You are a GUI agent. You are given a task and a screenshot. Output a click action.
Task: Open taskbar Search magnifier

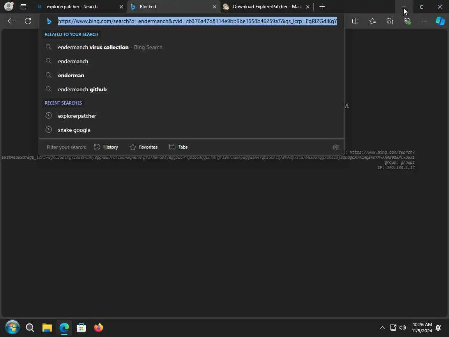coord(30,328)
